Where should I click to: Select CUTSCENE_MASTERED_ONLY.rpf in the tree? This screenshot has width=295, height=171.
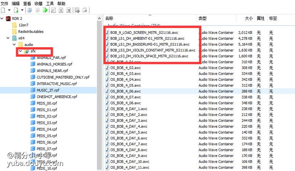[x=63, y=77]
